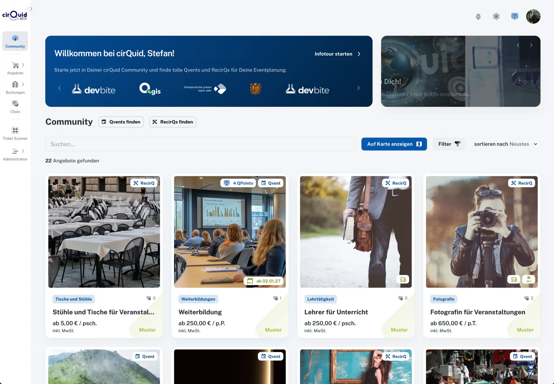Show next partner logos in carousel

pos(358,88)
